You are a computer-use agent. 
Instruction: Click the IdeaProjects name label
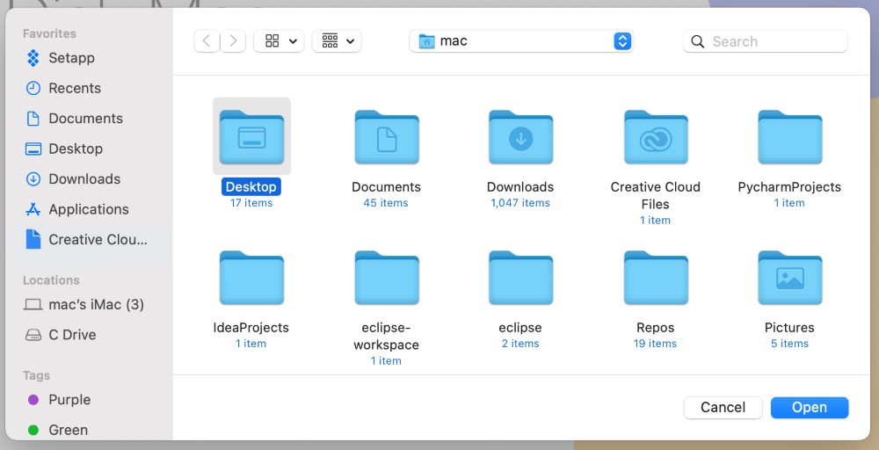251,328
